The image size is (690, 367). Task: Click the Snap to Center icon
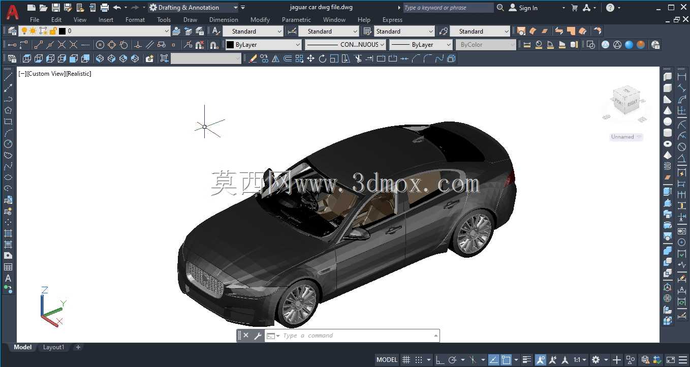[x=100, y=45]
